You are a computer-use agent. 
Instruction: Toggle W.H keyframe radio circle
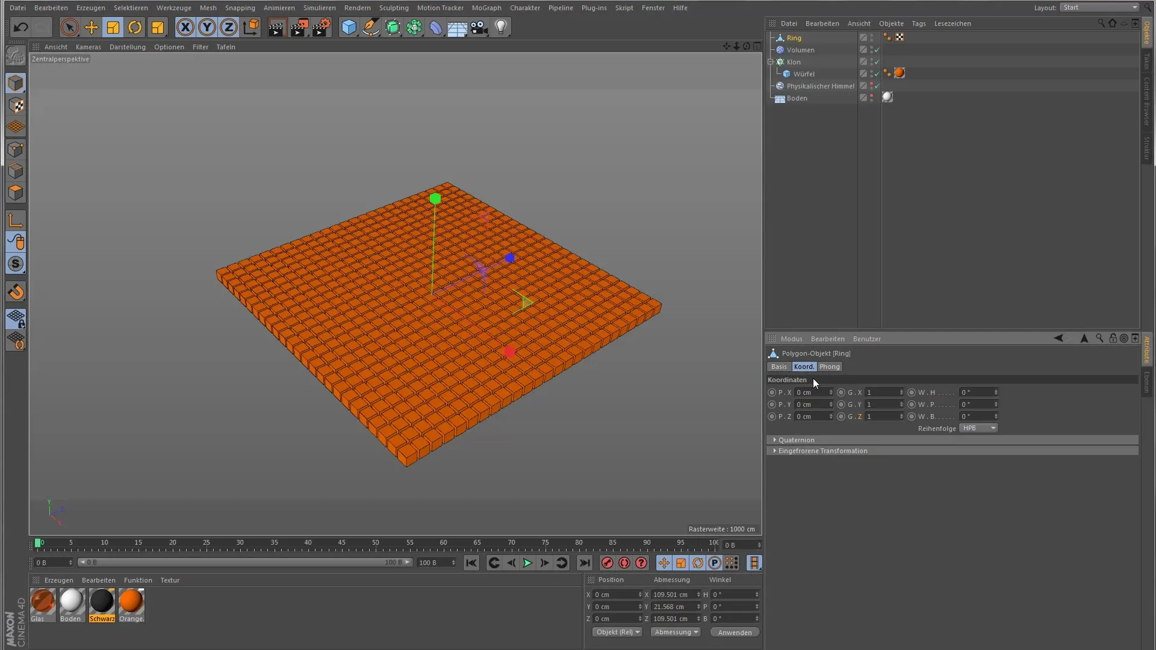[912, 392]
